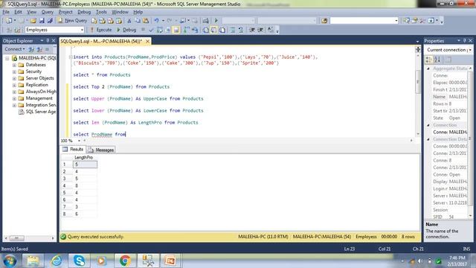Screen dimensions: 476x268
Task: Click the New Query button
Action: click(72, 20)
